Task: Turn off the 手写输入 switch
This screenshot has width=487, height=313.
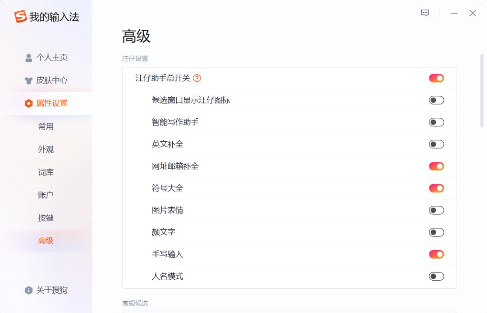Action: [436, 254]
